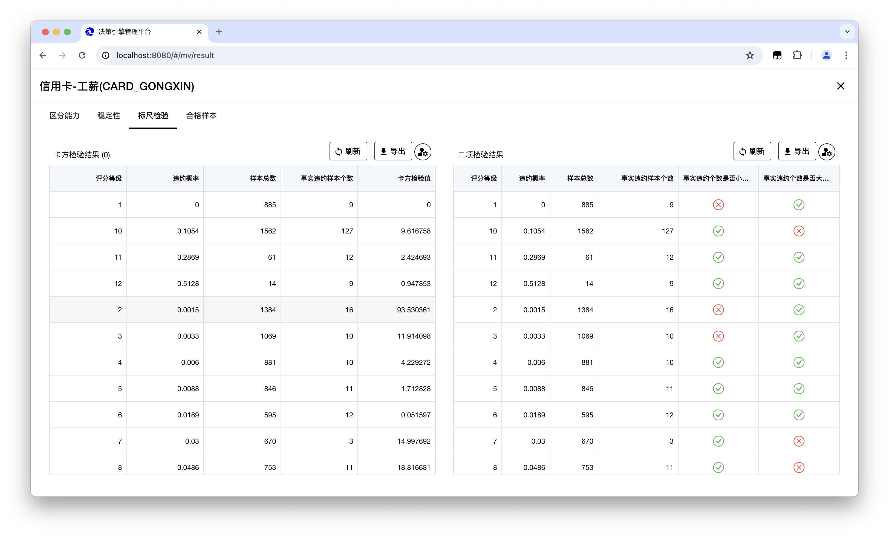Open the Chrome three-dot menu
The height and width of the screenshot is (537, 889).
[846, 55]
